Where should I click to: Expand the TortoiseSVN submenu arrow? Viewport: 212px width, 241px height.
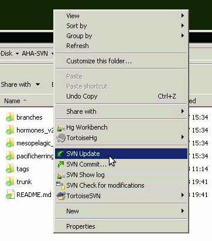[x=183, y=195]
